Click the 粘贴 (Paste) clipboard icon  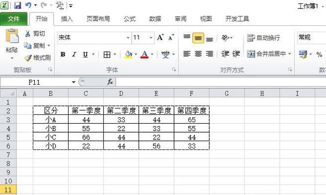tap(12, 36)
